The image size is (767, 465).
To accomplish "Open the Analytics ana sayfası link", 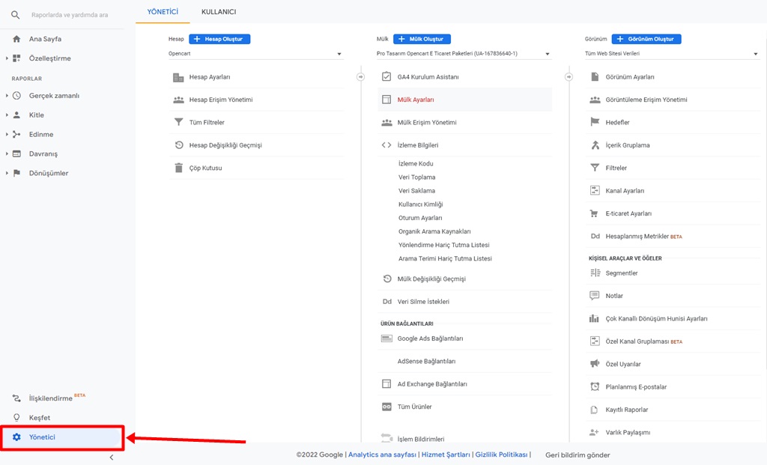I will click(x=382, y=455).
